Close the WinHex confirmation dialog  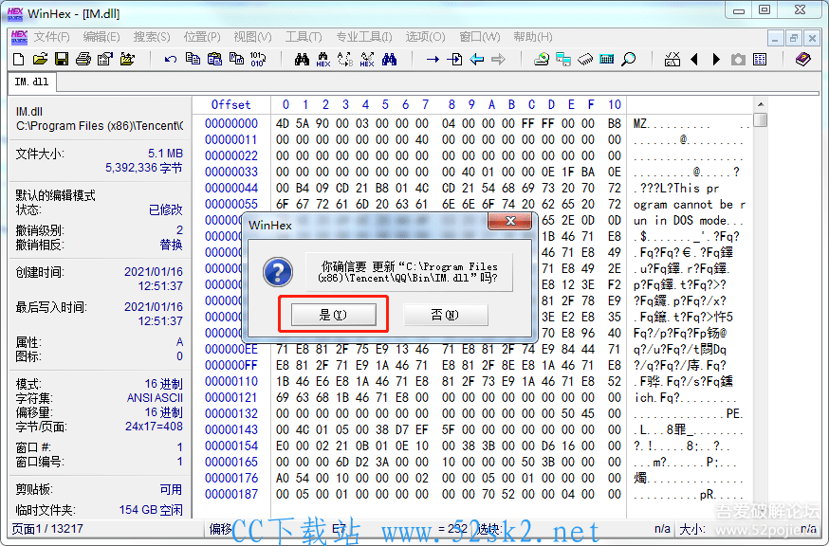(x=509, y=221)
